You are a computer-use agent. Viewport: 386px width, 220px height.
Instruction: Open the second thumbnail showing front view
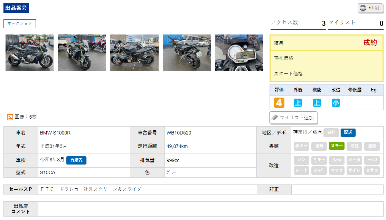82,52
